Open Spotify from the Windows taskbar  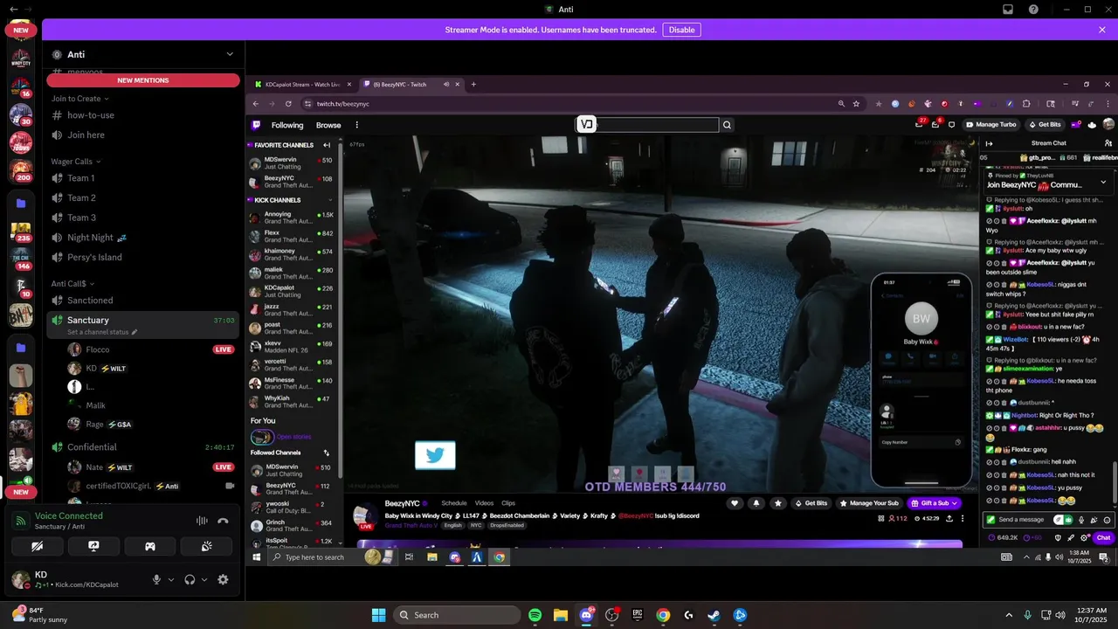point(535,615)
